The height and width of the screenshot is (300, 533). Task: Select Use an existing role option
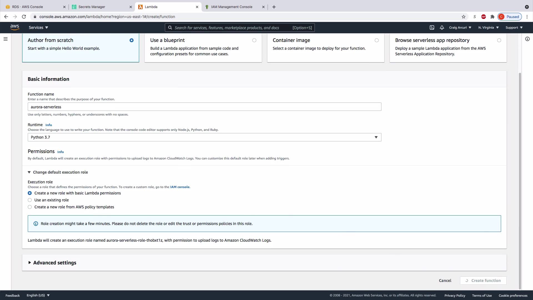point(30,200)
